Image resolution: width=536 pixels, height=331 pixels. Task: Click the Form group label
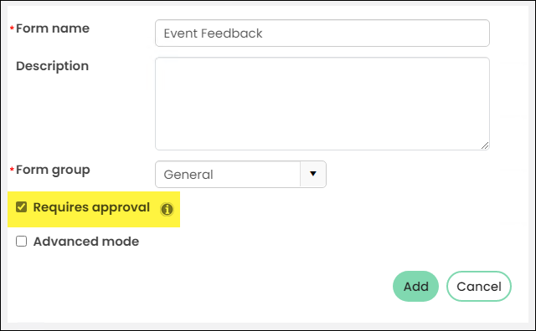point(53,170)
